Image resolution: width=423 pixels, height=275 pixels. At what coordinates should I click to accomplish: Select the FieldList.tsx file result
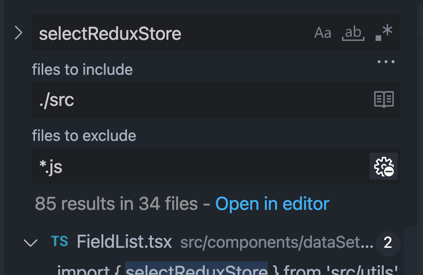click(x=124, y=242)
